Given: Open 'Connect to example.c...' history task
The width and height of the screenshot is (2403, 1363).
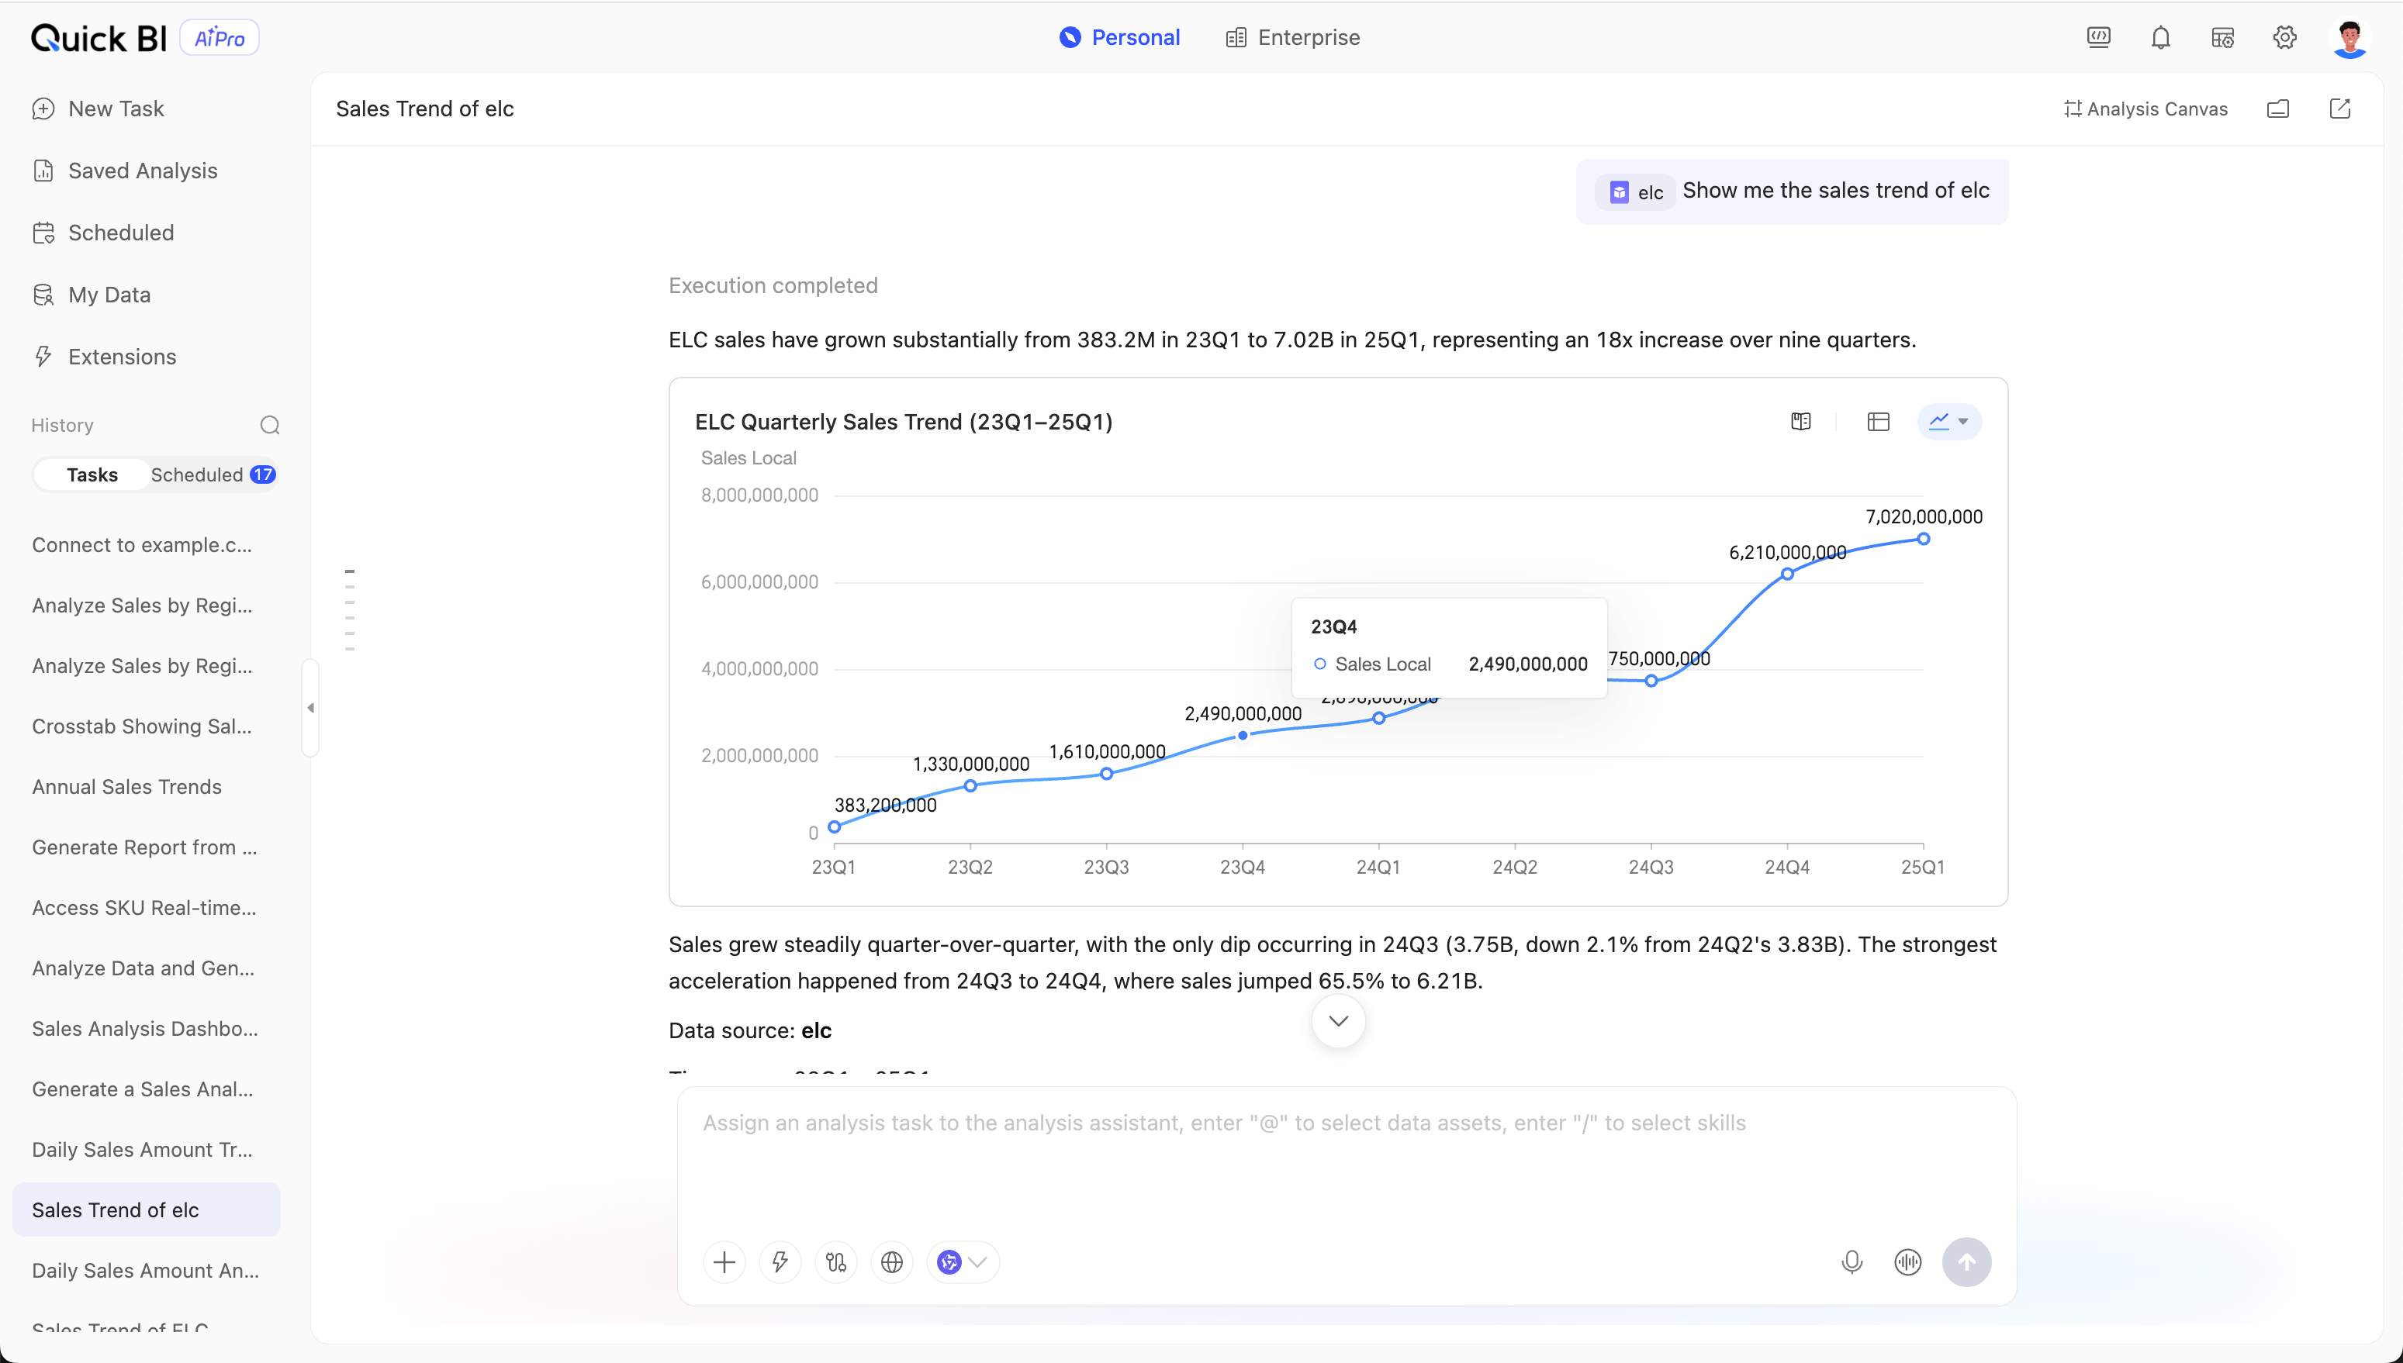Looking at the screenshot, I should 146,545.
